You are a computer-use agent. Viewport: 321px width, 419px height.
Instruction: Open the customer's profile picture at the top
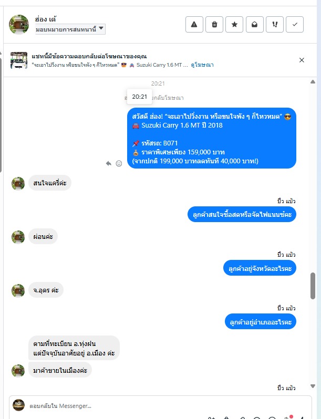pyautogui.click(x=19, y=25)
